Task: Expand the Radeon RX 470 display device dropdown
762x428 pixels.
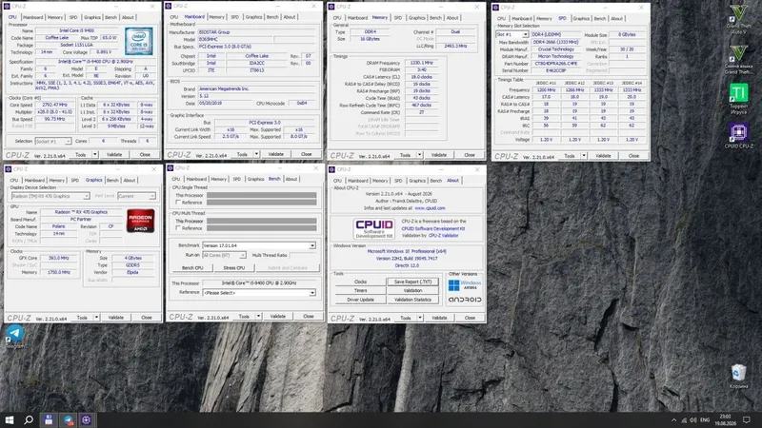Action: point(86,196)
